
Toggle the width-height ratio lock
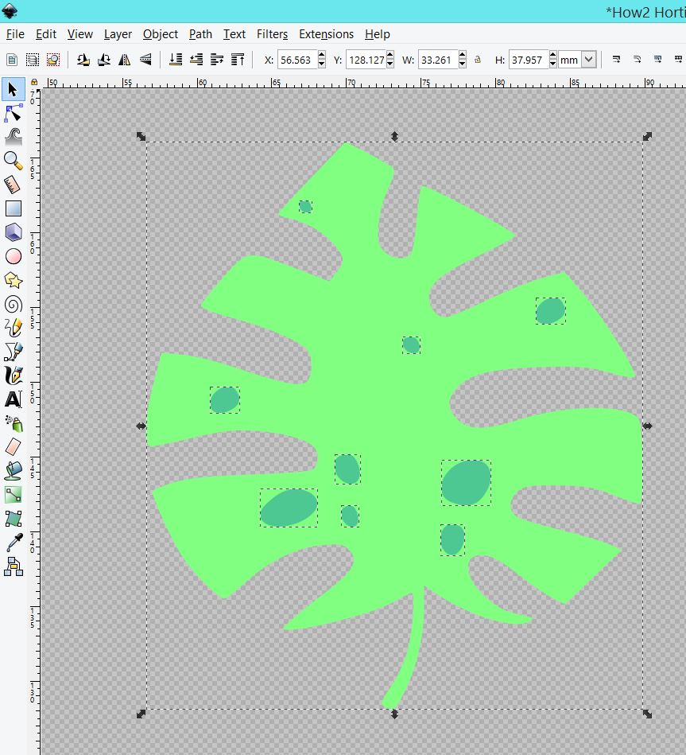coord(478,60)
